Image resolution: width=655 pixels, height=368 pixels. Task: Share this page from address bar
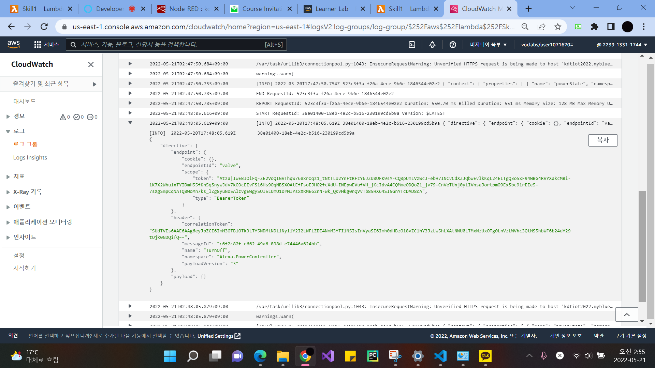(541, 27)
